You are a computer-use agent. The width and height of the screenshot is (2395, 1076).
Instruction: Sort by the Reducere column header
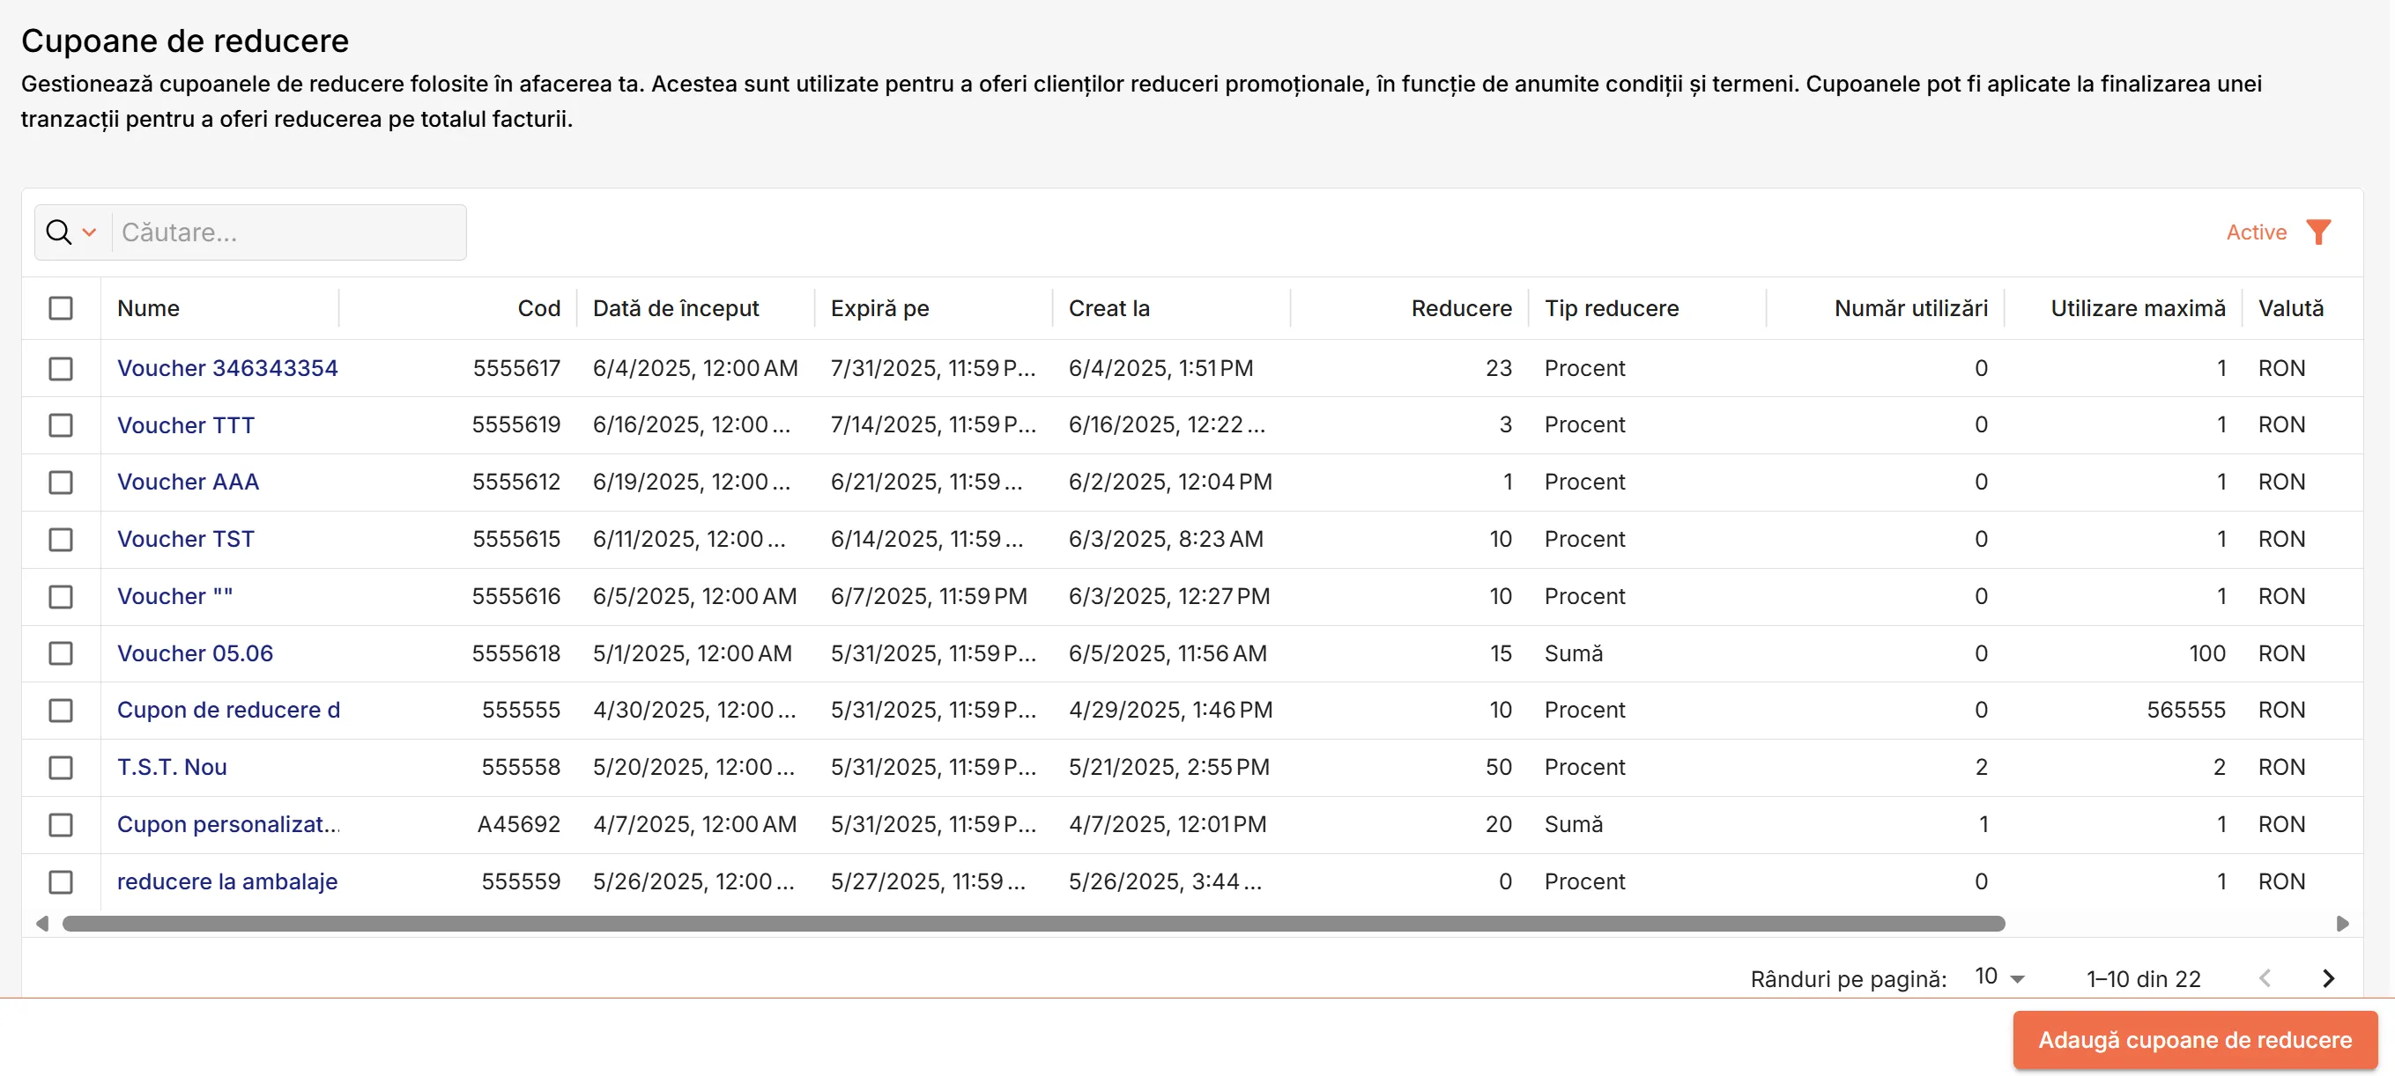click(1461, 308)
